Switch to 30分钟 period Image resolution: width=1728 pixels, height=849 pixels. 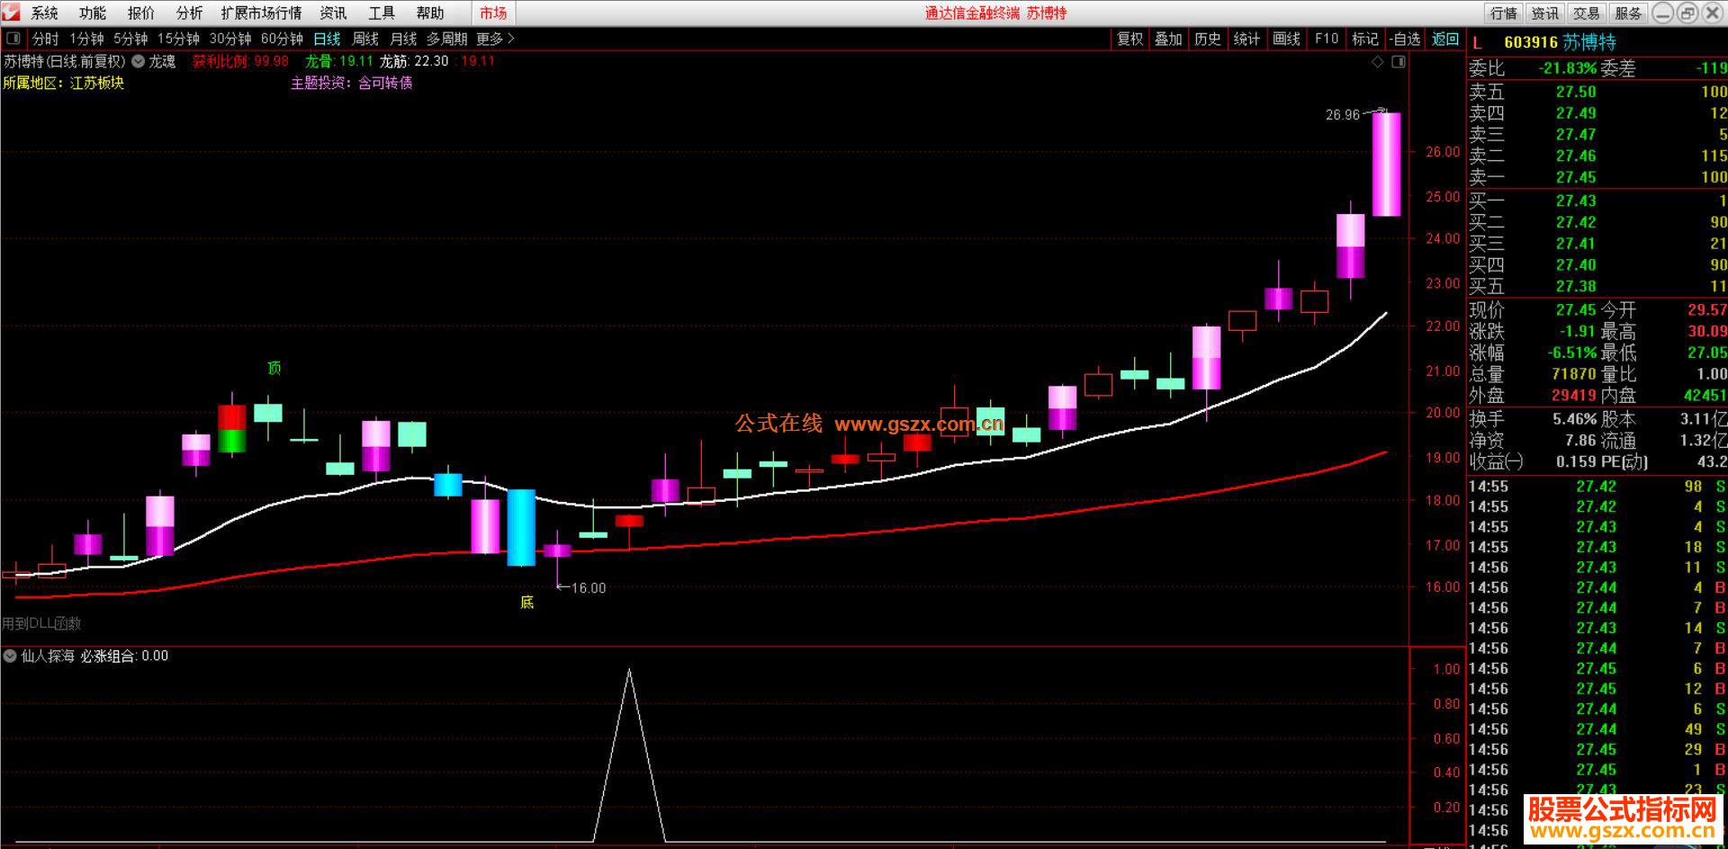230,39
